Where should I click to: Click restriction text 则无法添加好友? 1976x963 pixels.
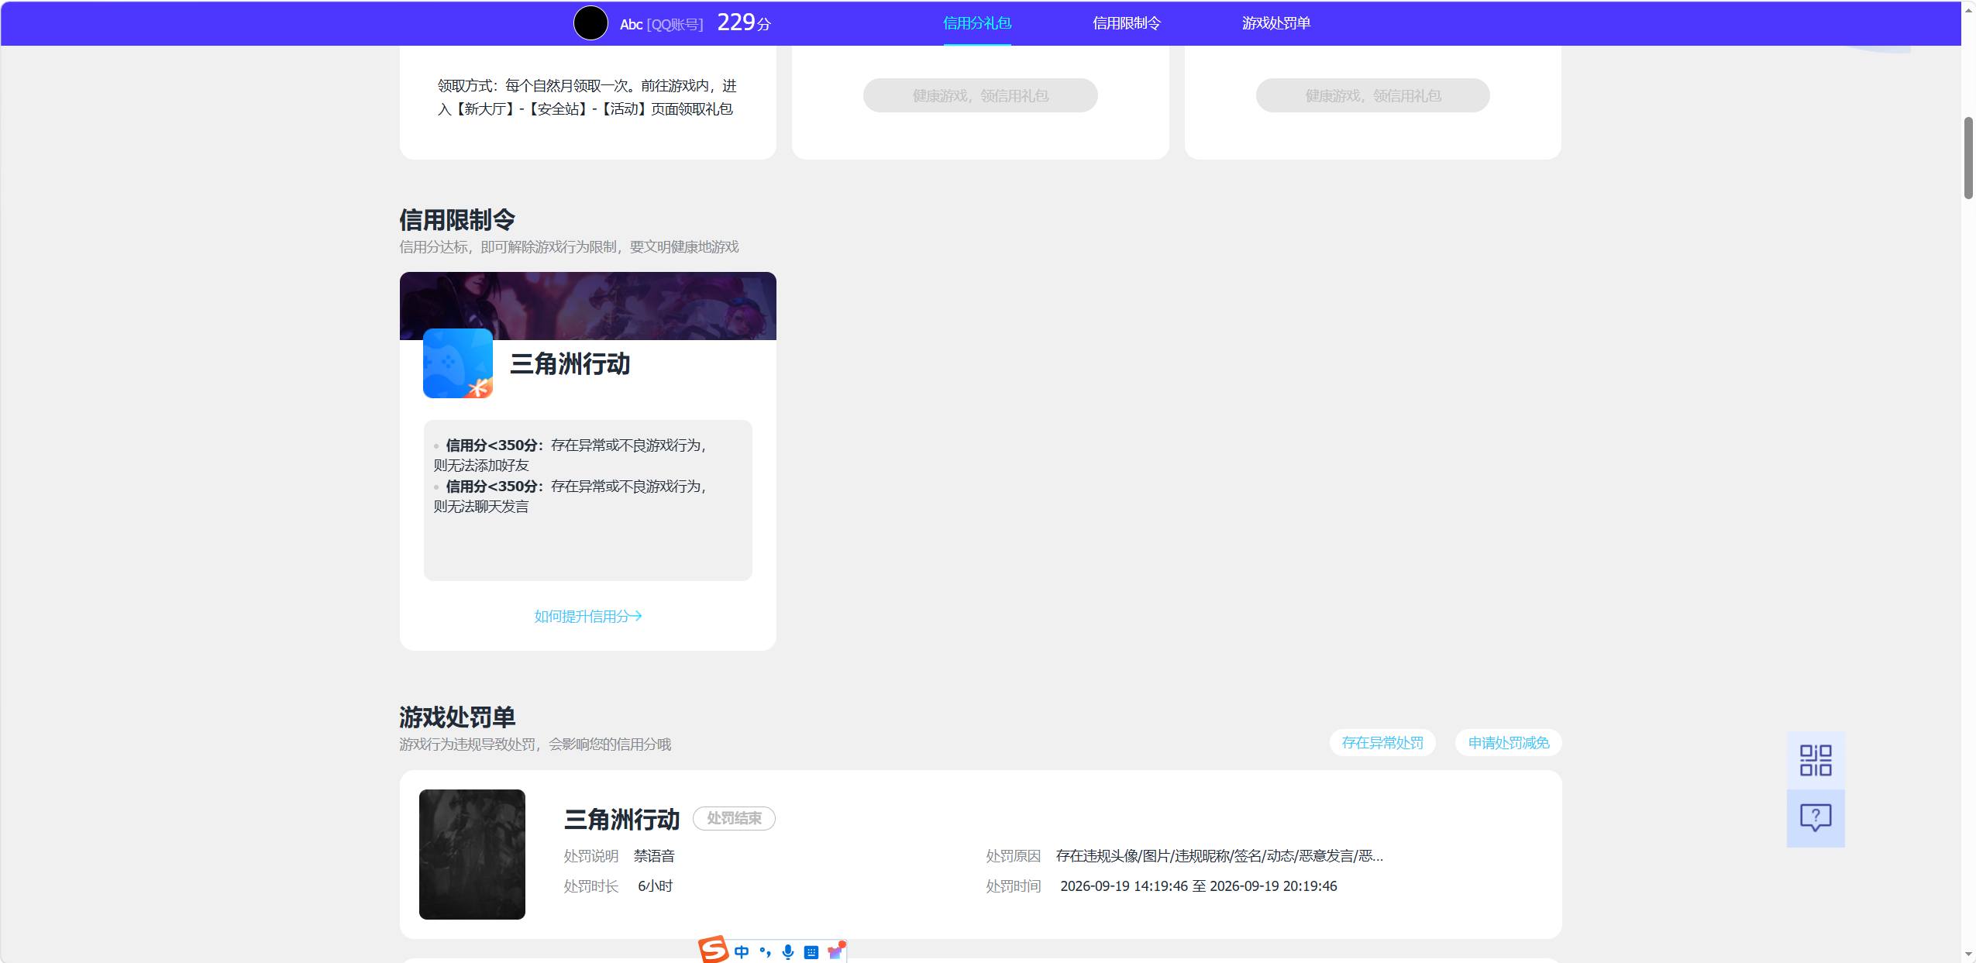481,466
